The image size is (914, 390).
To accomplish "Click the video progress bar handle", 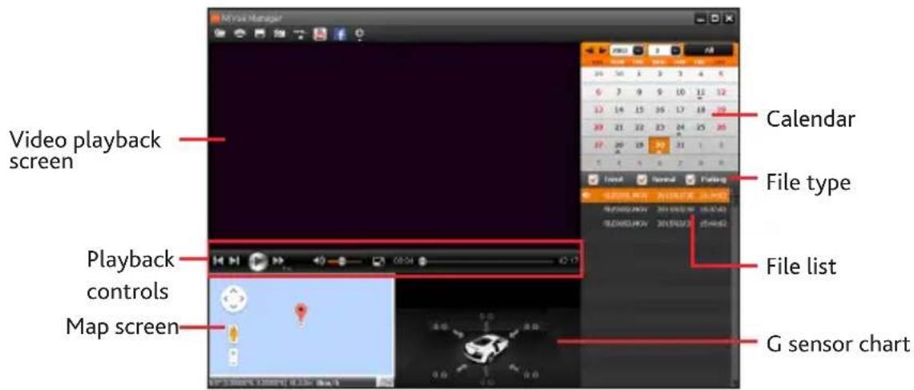I will click(423, 261).
